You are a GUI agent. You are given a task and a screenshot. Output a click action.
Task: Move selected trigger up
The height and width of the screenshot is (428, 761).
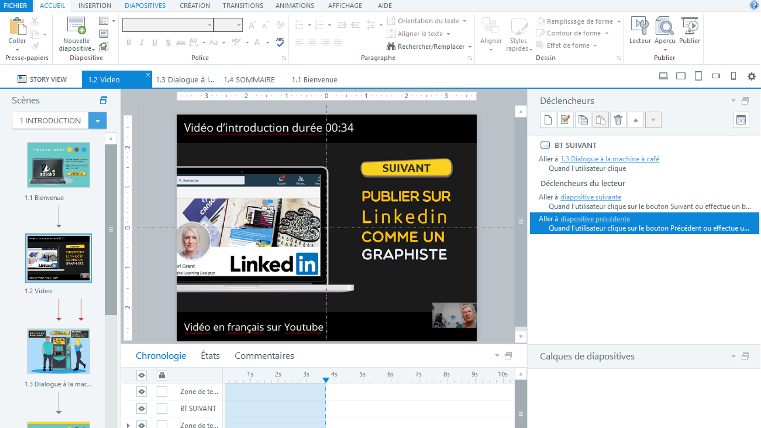point(636,120)
